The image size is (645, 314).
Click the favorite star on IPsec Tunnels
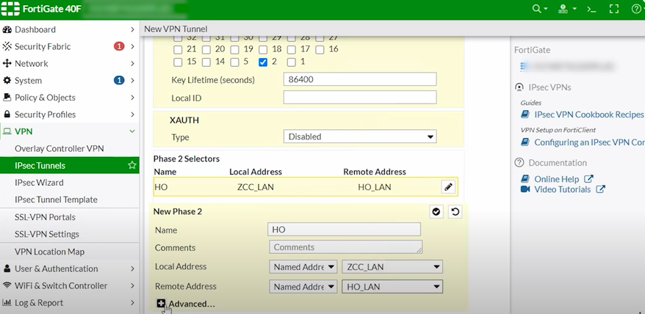pos(132,166)
